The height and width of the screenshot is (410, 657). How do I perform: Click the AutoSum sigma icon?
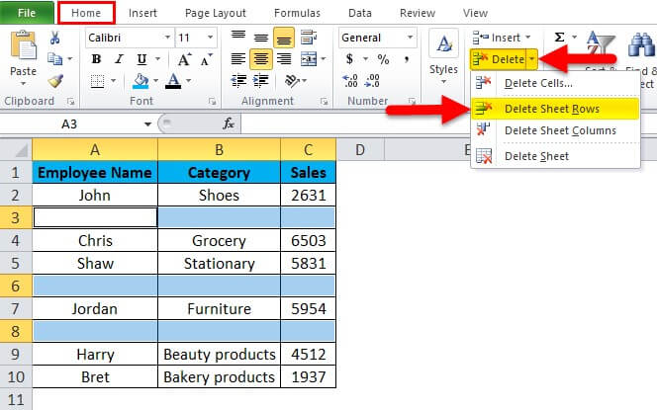coord(559,38)
